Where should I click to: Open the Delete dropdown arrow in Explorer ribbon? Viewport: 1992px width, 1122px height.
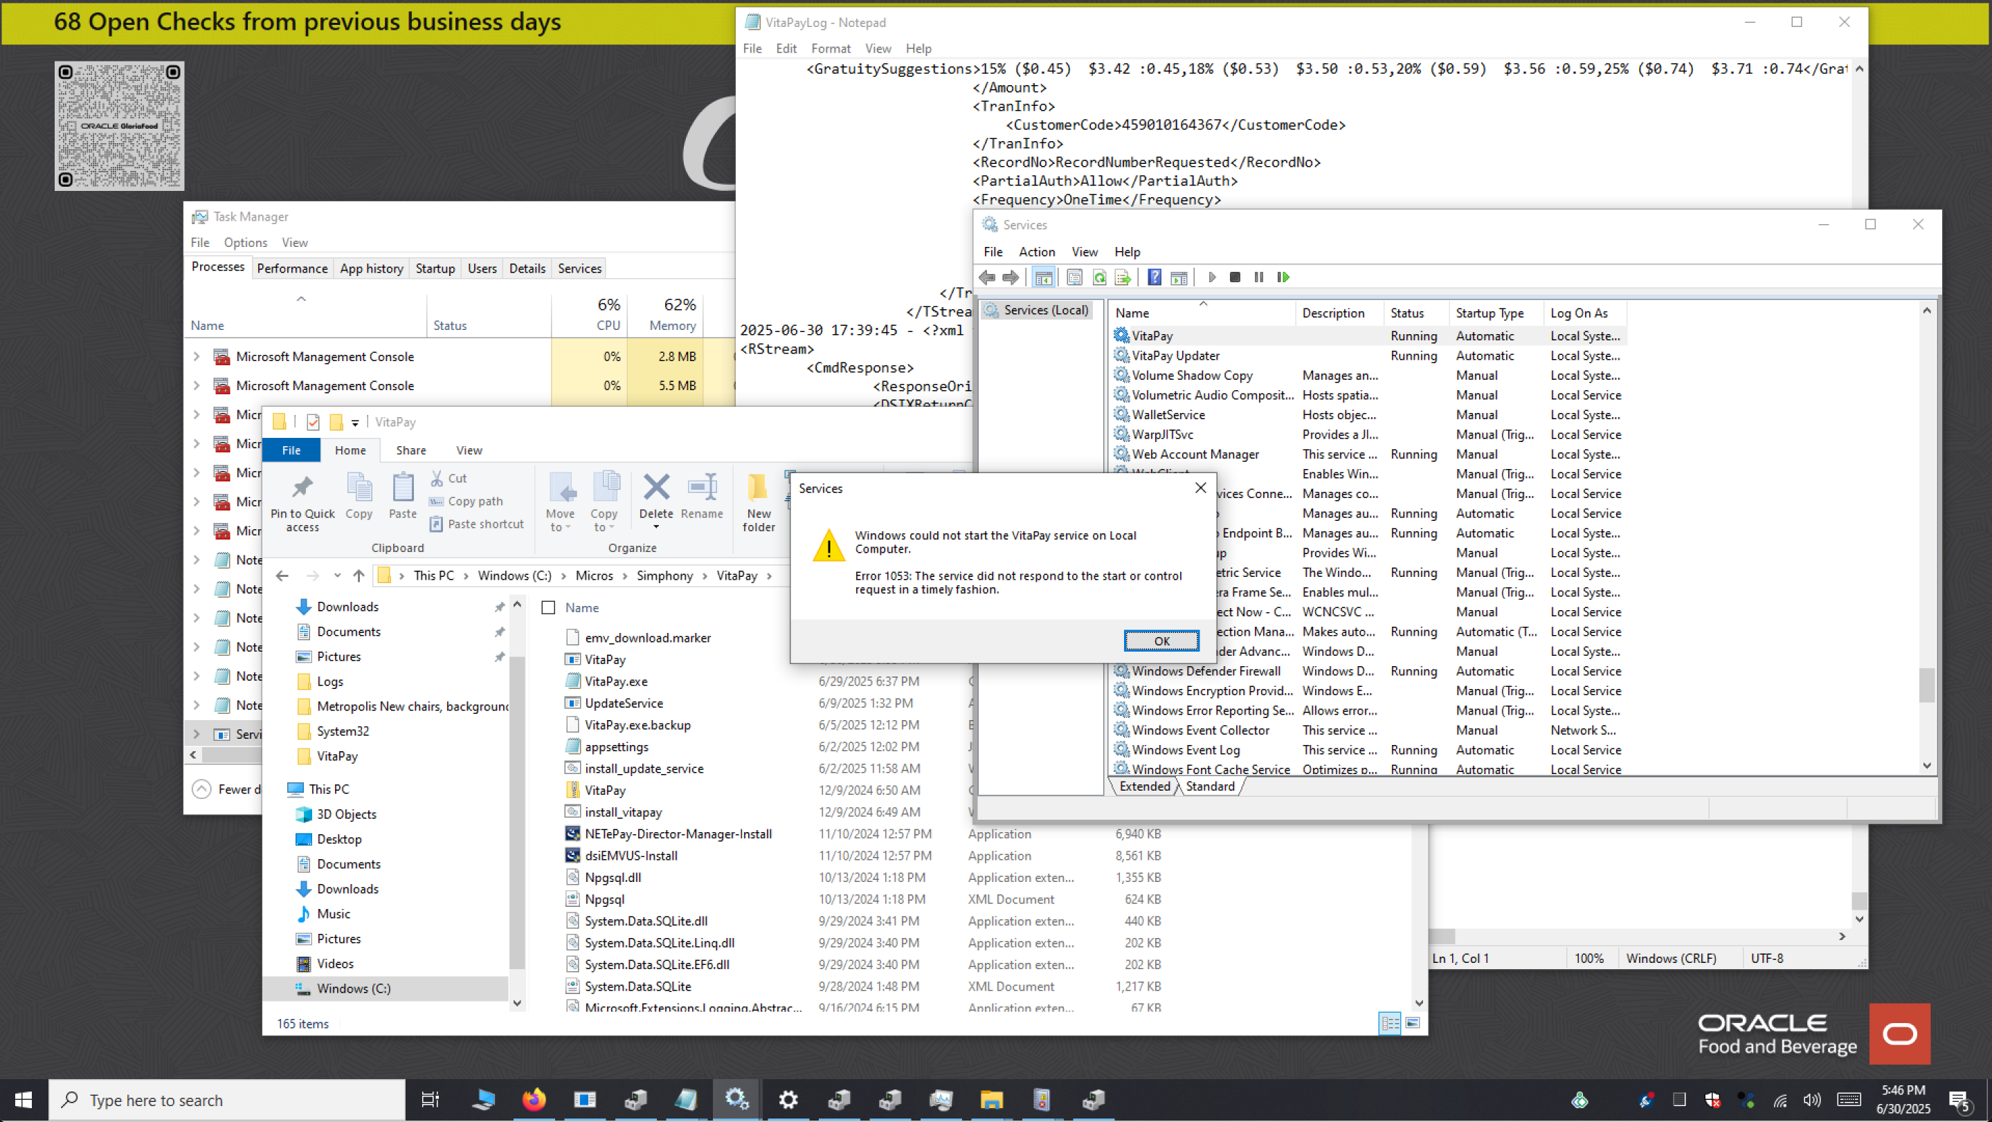click(x=657, y=527)
